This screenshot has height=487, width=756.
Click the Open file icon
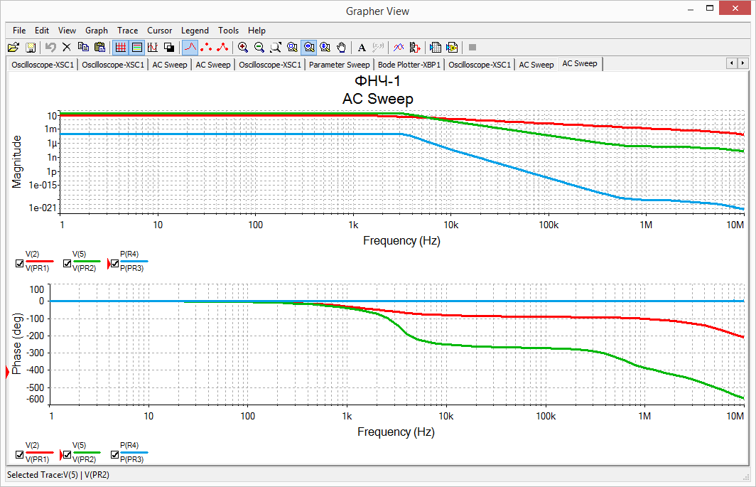pos(13,48)
